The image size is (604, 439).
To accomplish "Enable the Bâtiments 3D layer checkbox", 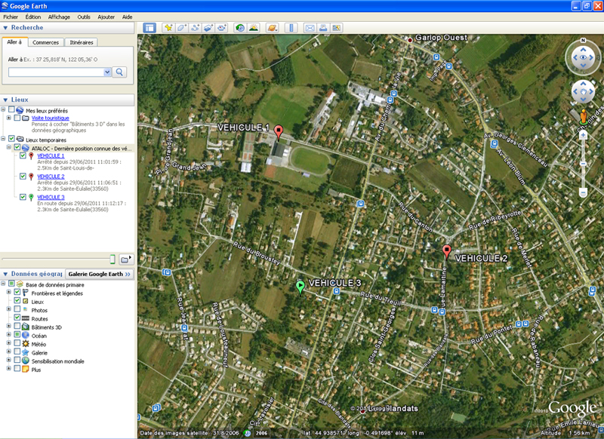I will 17,327.
